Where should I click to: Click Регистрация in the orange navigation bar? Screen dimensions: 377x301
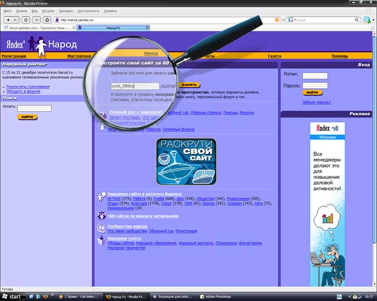[14, 56]
